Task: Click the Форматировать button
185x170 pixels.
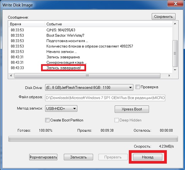Action: tap(43, 157)
